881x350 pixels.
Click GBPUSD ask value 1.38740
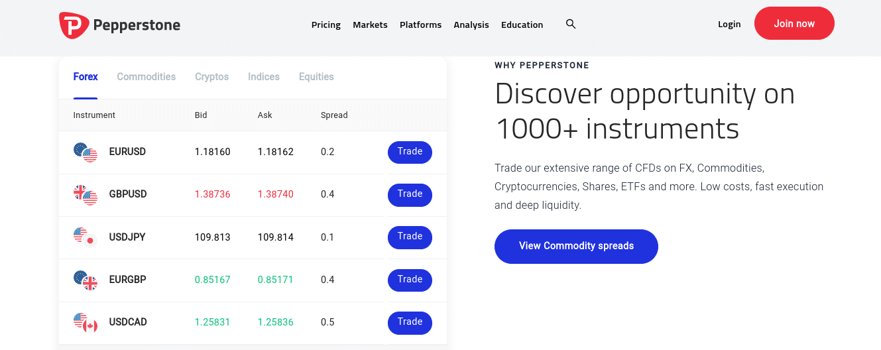(276, 194)
